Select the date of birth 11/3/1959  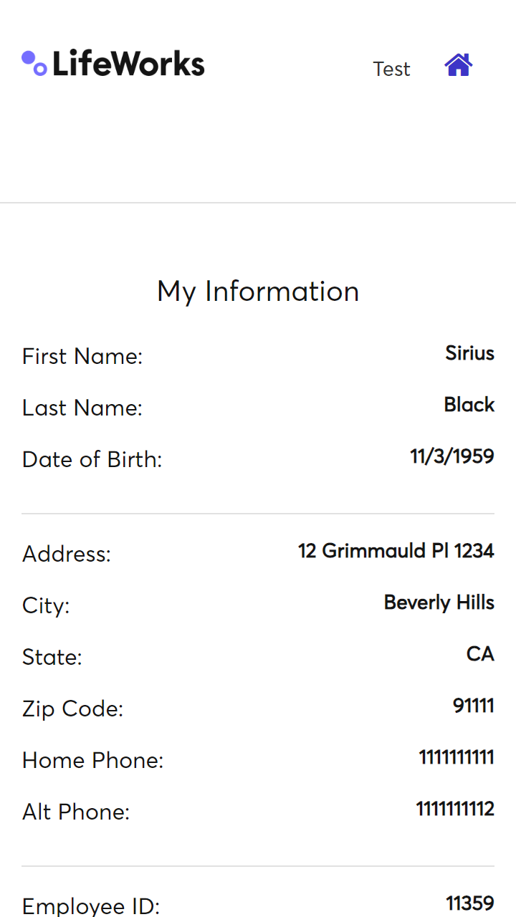(451, 456)
